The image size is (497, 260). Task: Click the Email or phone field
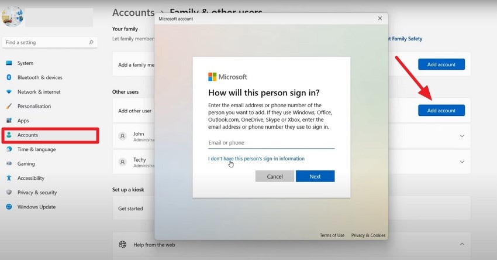click(x=271, y=143)
